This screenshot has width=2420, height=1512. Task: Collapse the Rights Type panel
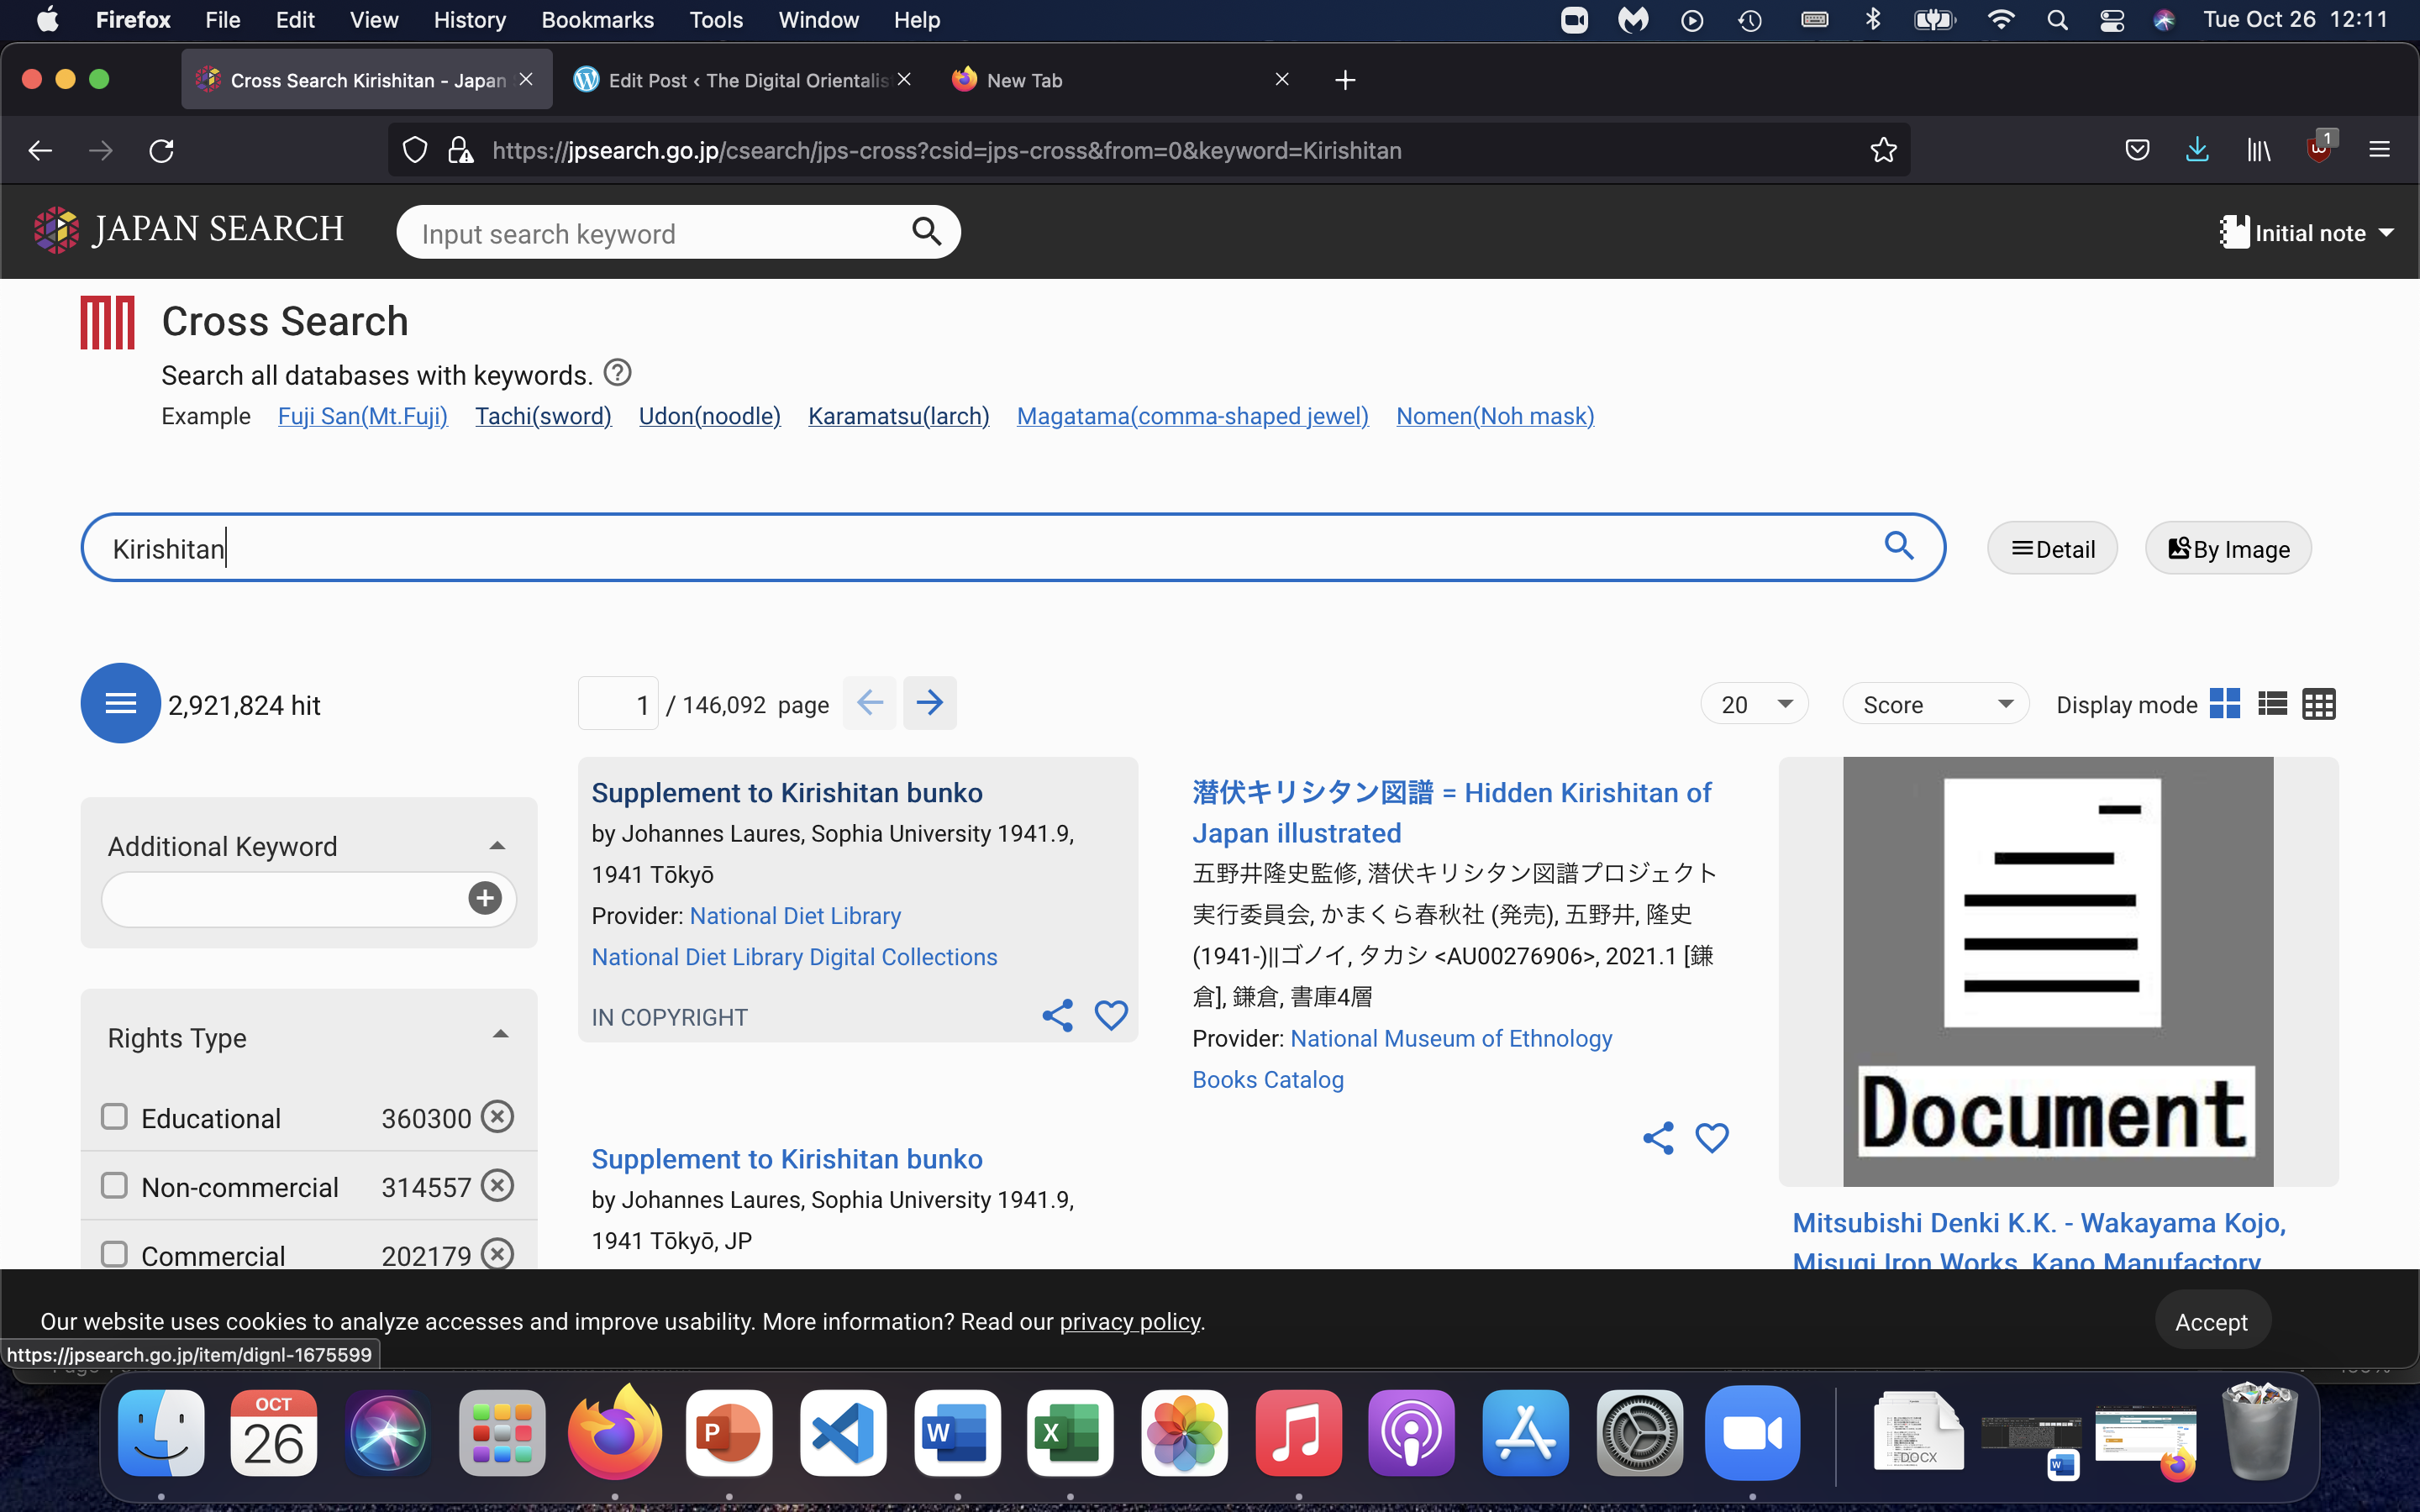(x=500, y=1035)
